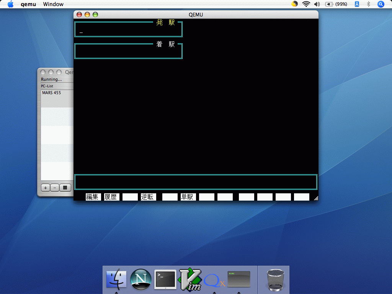The width and height of the screenshot is (392, 294).
Task: Open Terminal from the Dock
Action: point(165,279)
